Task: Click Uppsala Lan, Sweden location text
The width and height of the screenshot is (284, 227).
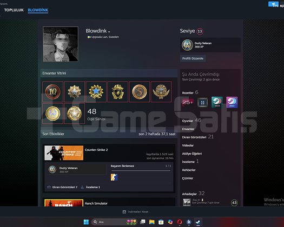Action: 105,37
